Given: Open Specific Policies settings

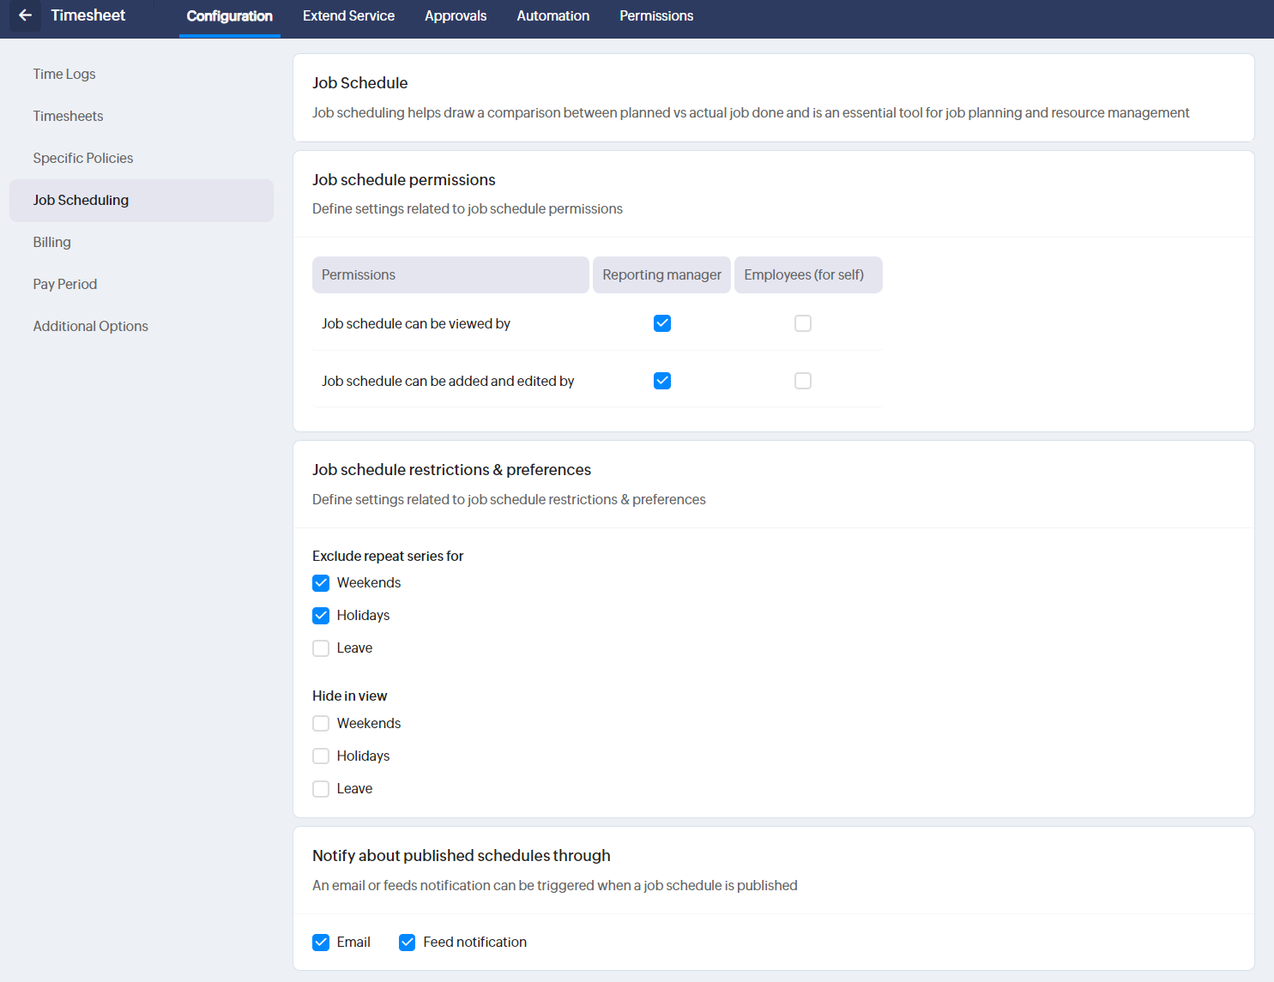Looking at the screenshot, I should [83, 159].
